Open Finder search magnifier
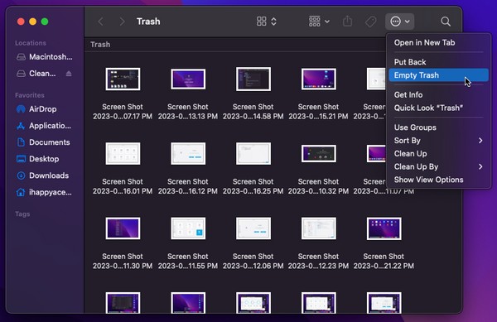Viewport: 497px width, 322px height. point(446,22)
